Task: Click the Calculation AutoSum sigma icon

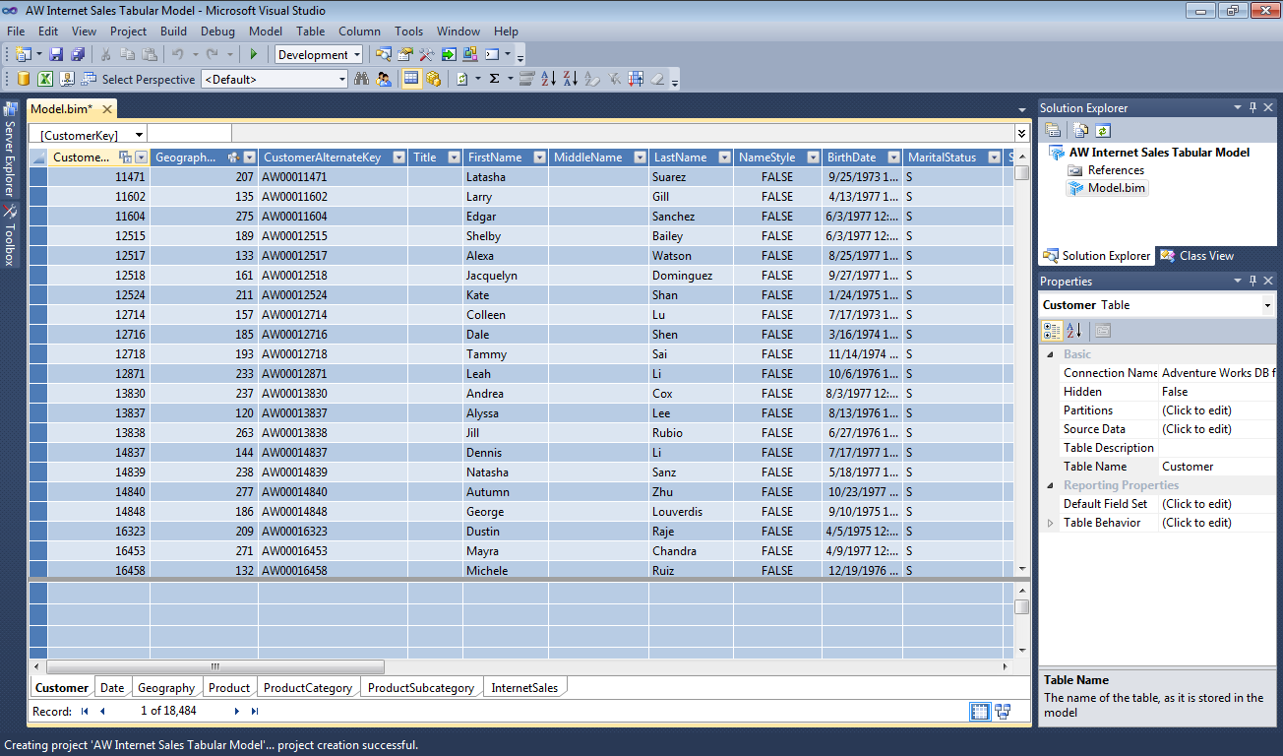Action: (495, 79)
